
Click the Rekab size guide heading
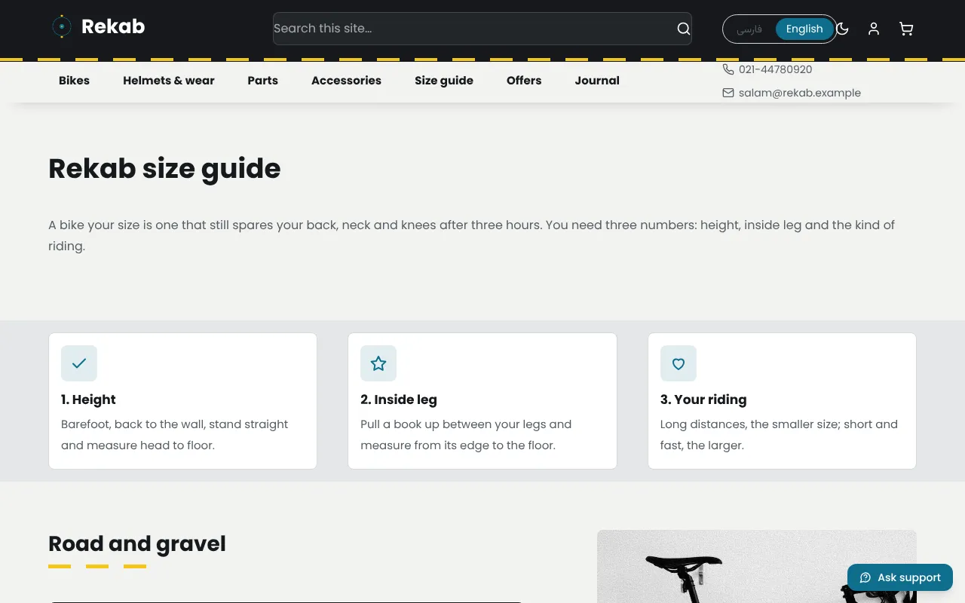point(164,169)
